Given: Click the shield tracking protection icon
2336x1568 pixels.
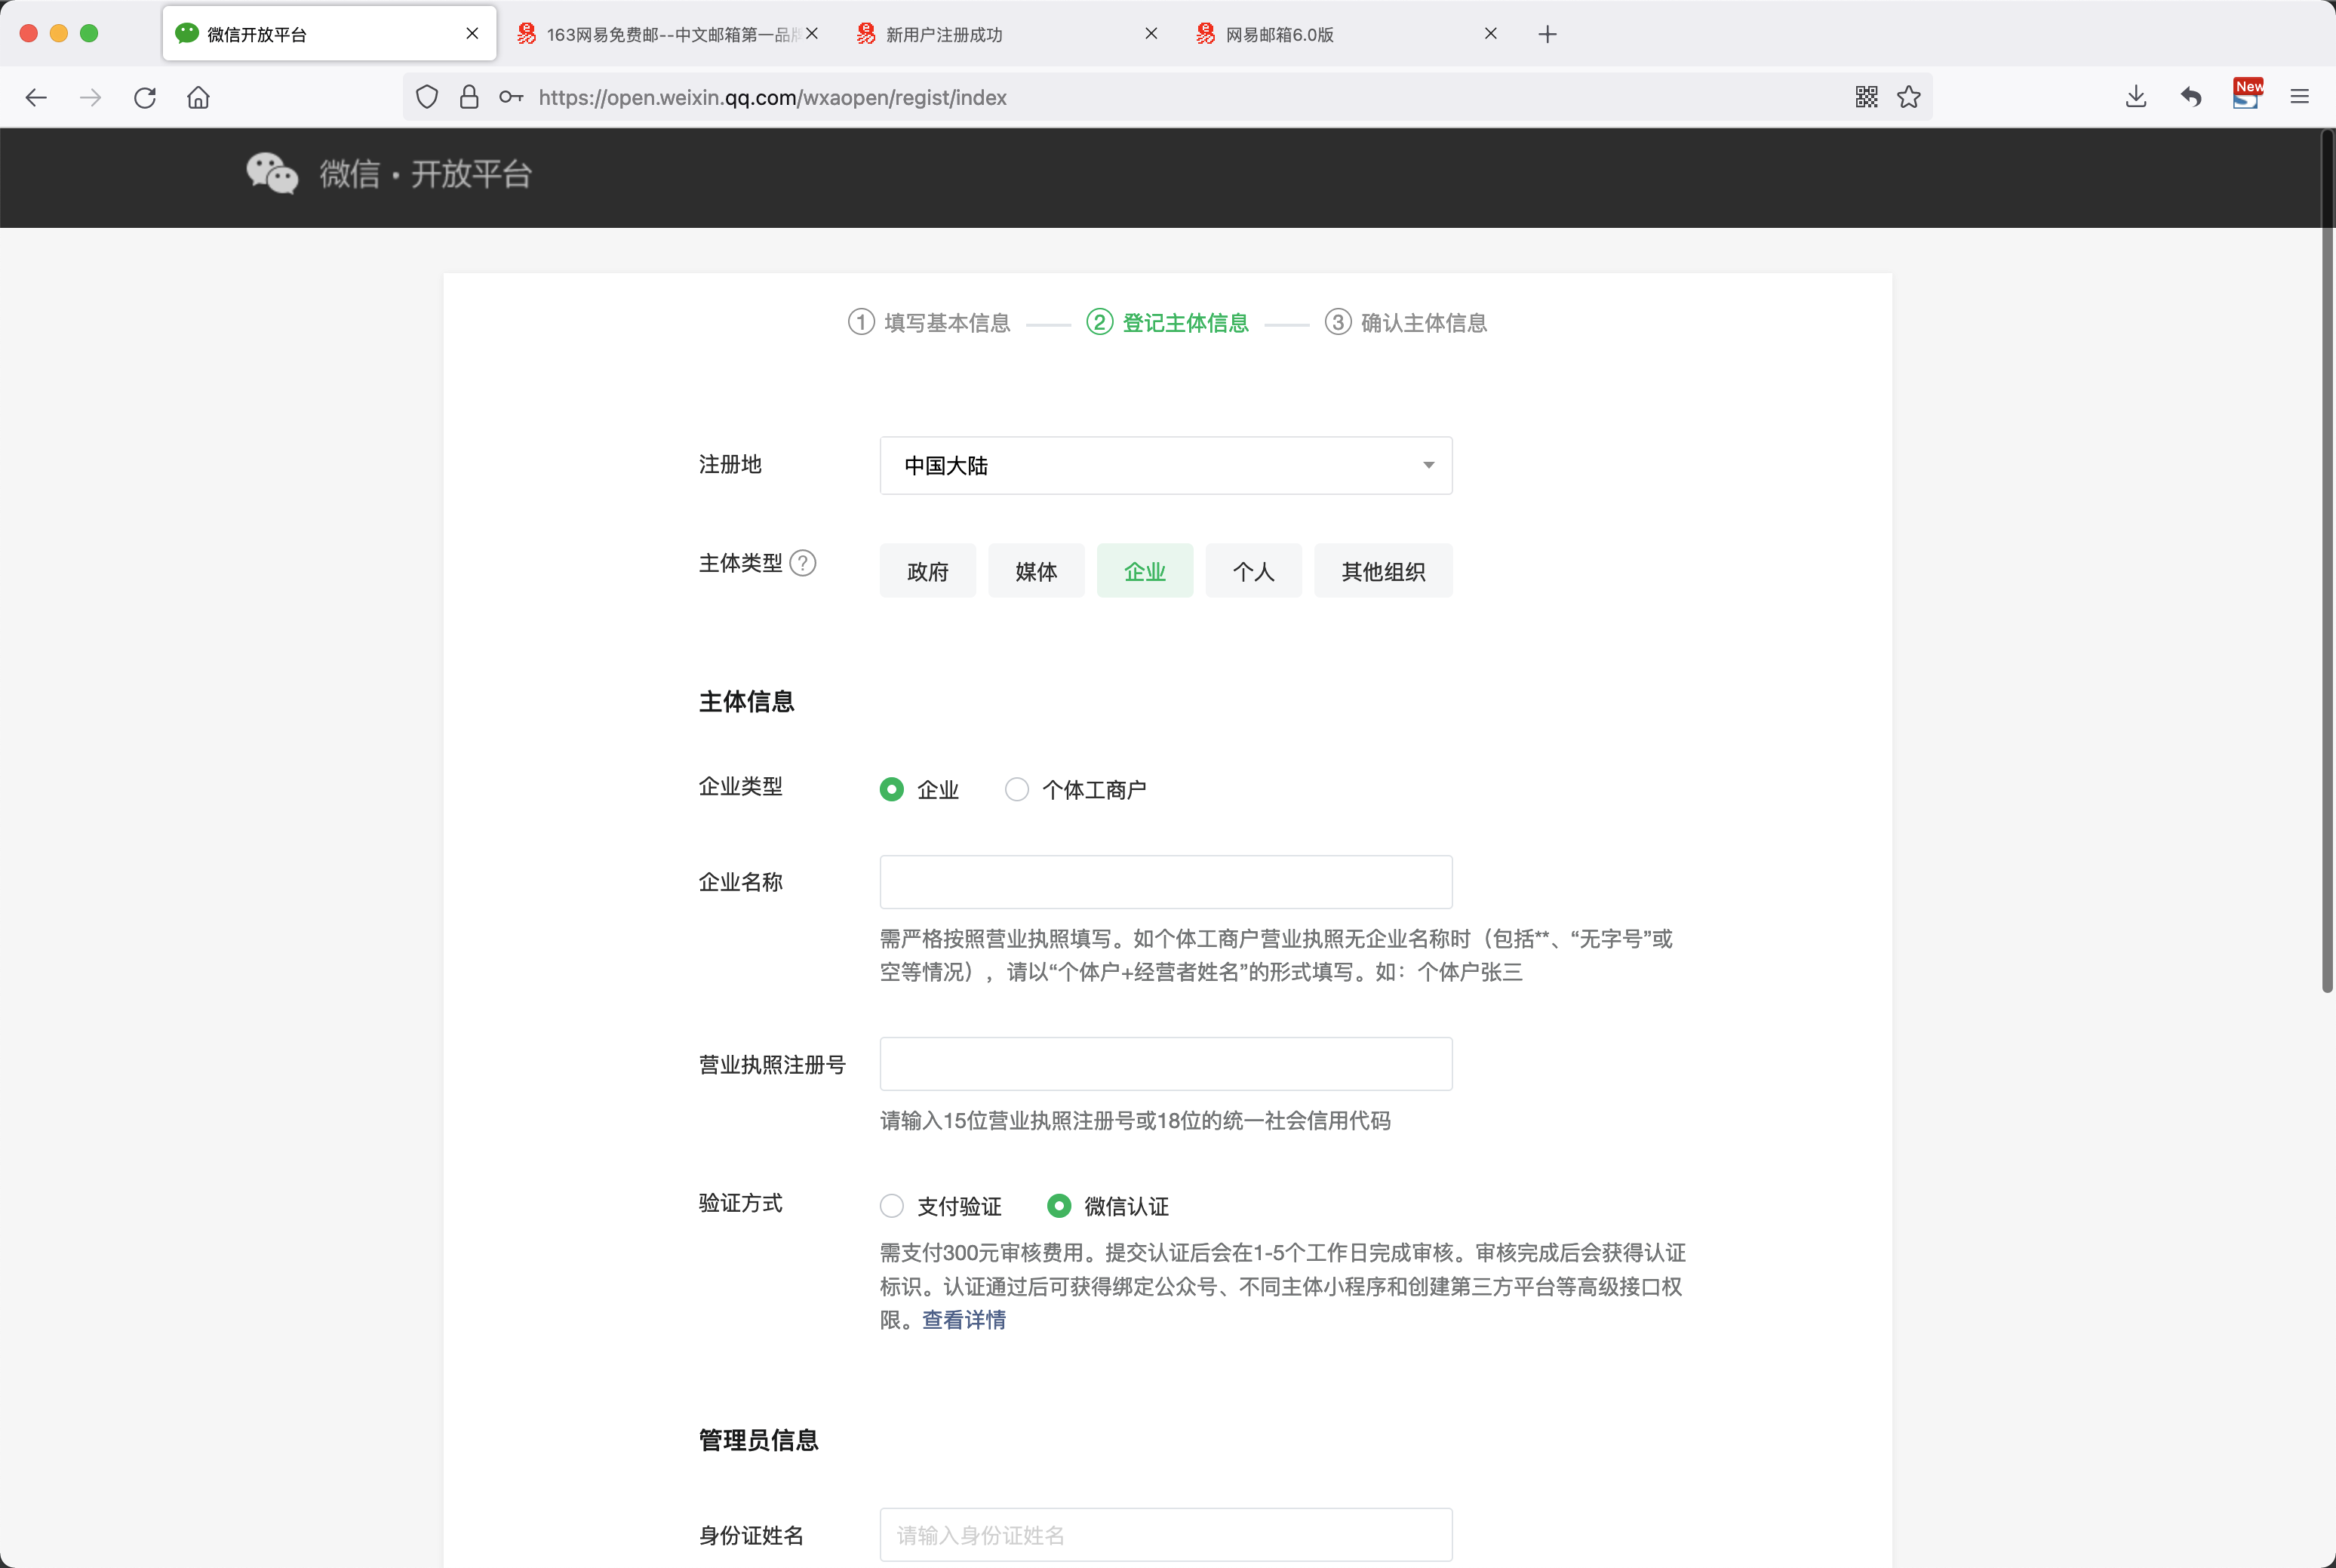Looking at the screenshot, I should coord(427,97).
